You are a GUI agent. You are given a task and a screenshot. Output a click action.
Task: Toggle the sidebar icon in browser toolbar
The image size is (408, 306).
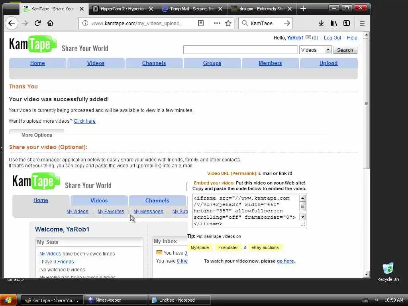tap(347, 23)
